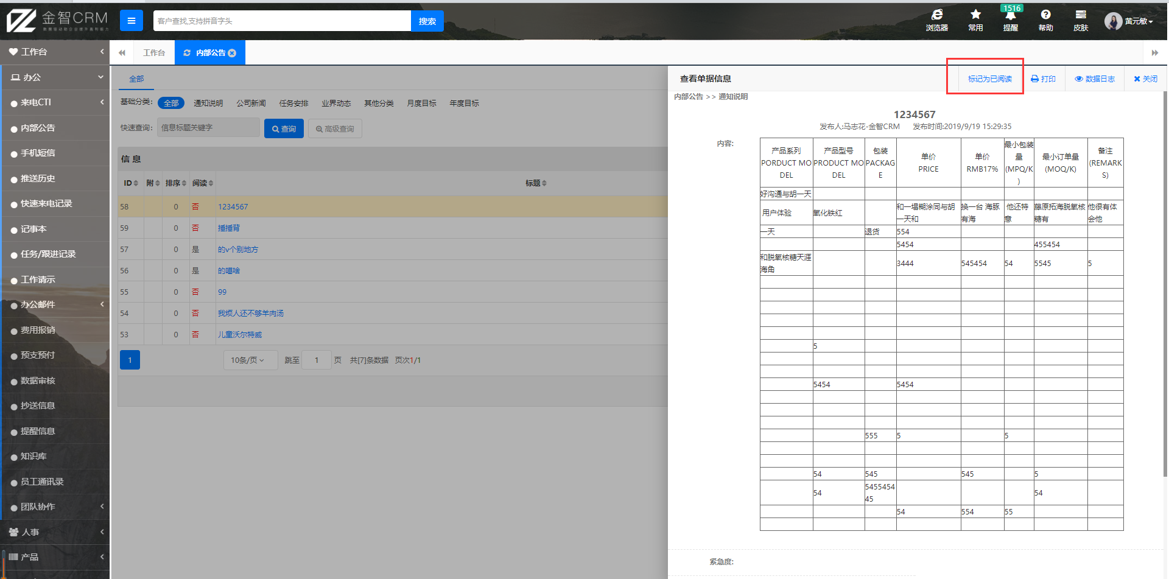The width and height of the screenshot is (1169, 579).
Task: Open the 数据日志 data log
Action: click(x=1095, y=79)
